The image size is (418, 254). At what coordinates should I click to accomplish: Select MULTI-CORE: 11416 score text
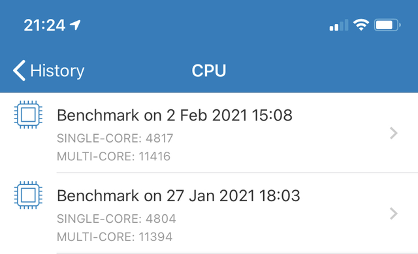[x=114, y=156]
